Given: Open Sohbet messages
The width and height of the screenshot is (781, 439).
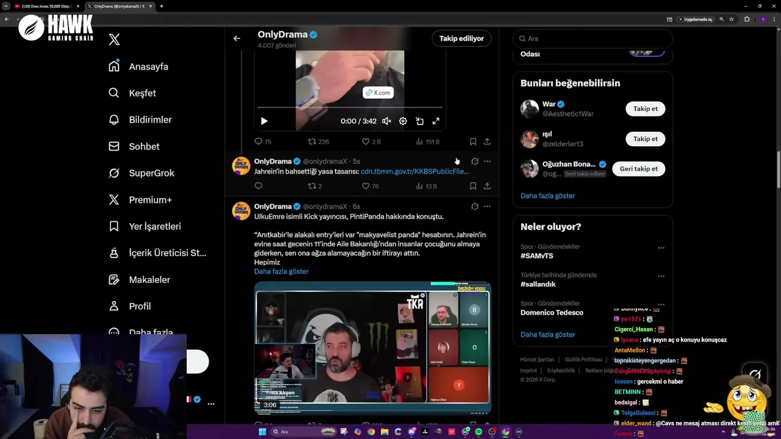Looking at the screenshot, I should (x=134, y=146).
